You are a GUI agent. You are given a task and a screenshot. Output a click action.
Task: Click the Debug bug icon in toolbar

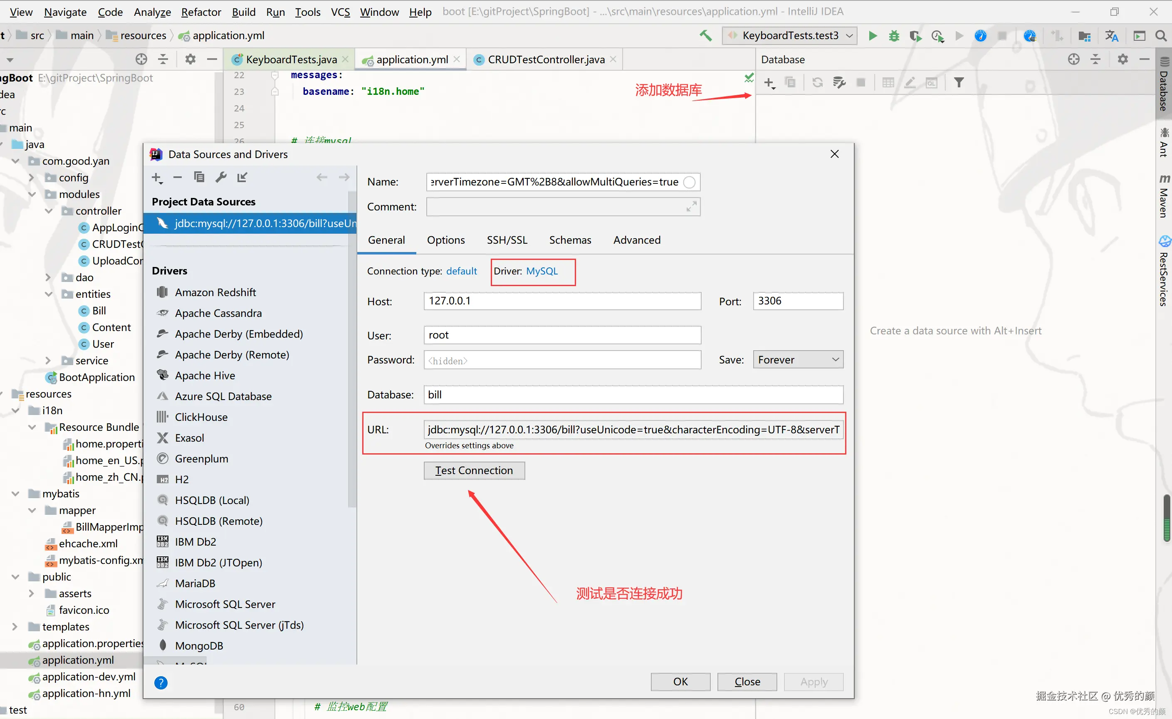pyautogui.click(x=894, y=36)
